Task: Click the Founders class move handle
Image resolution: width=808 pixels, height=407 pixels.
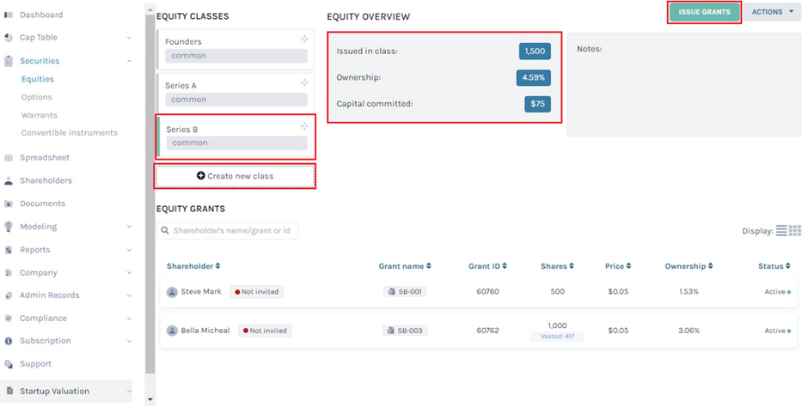Action: pyautogui.click(x=304, y=39)
